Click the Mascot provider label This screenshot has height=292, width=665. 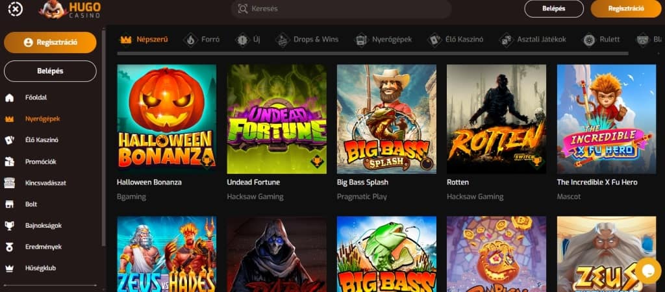coord(569,197)
